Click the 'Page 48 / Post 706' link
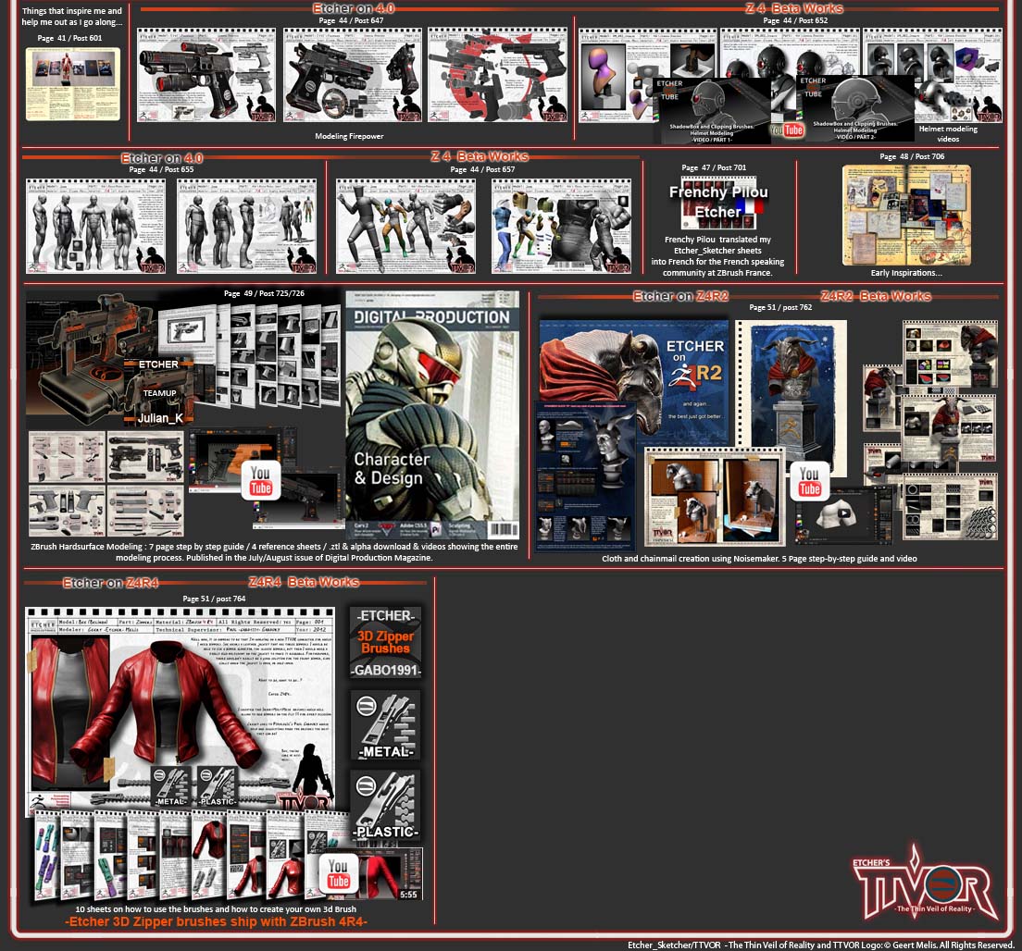1022x951 pixels. tap(912, 156)
